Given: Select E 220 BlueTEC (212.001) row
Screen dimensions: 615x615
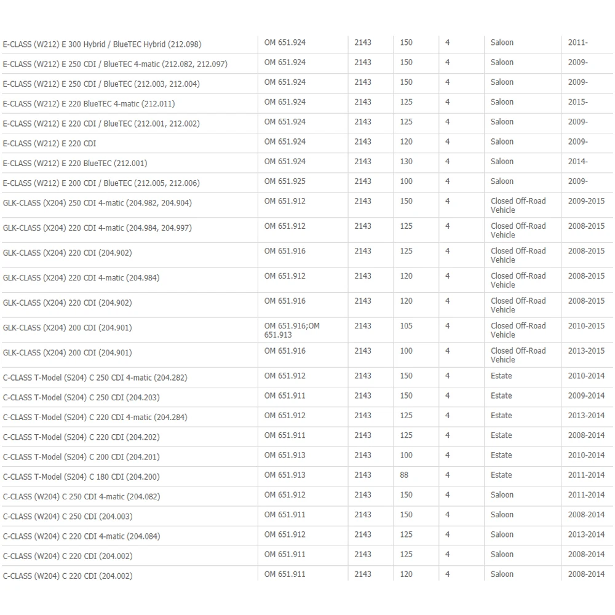Looking at the screenshot, I should (x=307, y=163).
